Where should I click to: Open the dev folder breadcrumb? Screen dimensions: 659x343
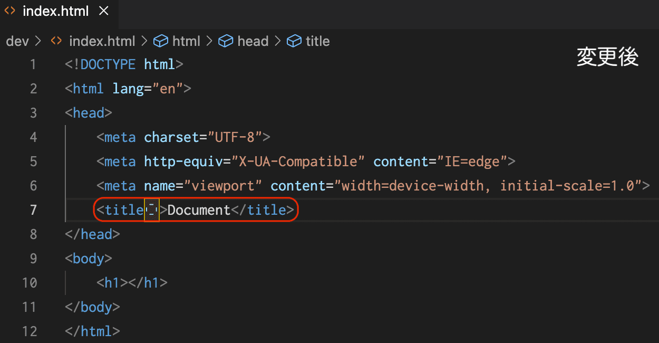17,41
